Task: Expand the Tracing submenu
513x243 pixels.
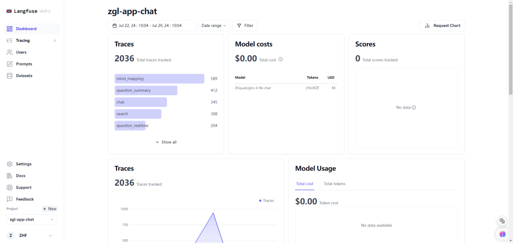Action: click(55, 41)
